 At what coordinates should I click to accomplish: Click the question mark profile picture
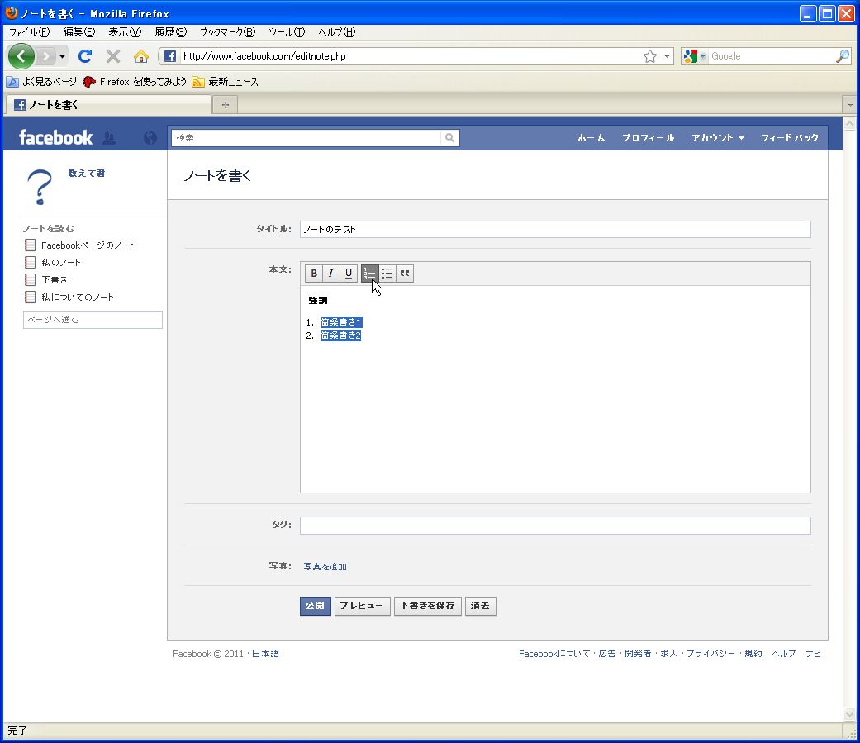pos(40,187)
